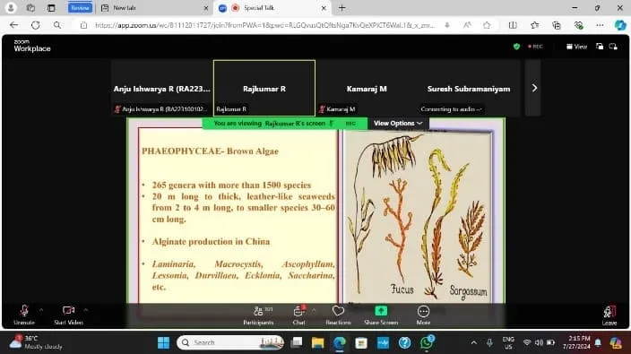Screen dimensions: 631x354
Task: Open the Workspaces icon in title bar
Action: click(30, 8)
